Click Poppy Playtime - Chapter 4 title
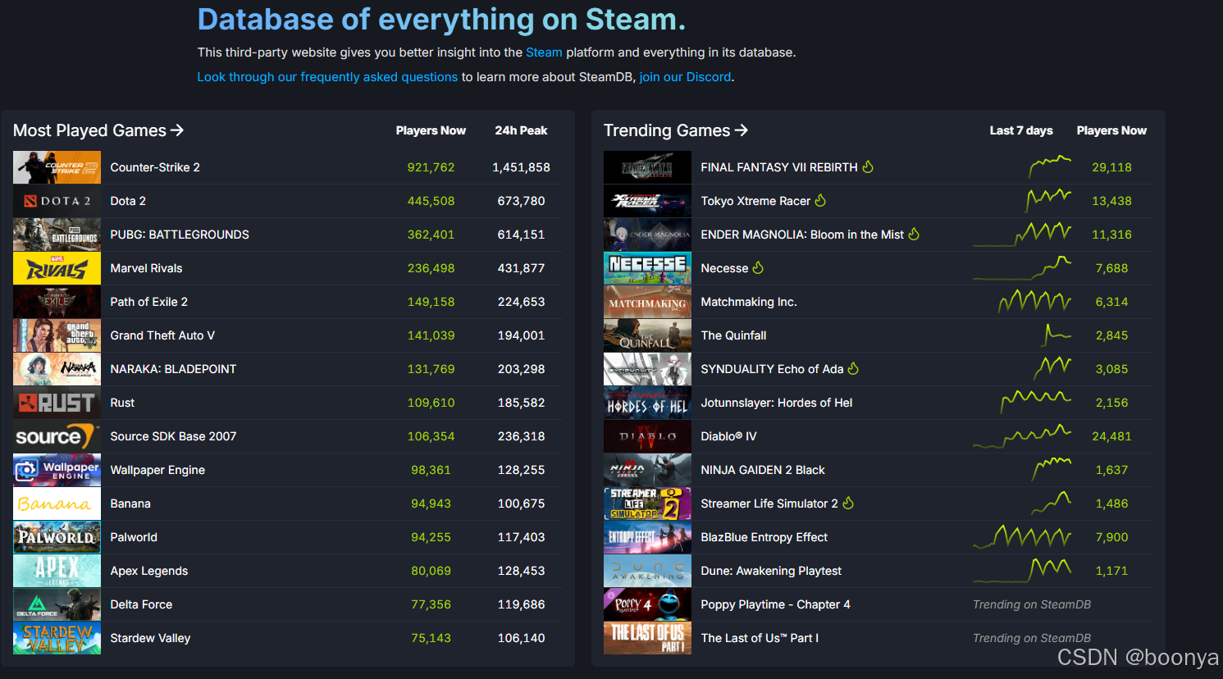The width and height of the screenshot is (1223, 679). [775, 604]
